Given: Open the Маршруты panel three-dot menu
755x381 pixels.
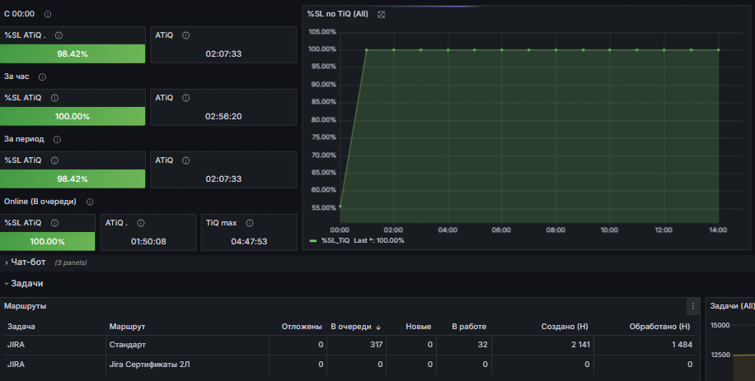Looking at the screenshot, I should (x=693, y=306).
